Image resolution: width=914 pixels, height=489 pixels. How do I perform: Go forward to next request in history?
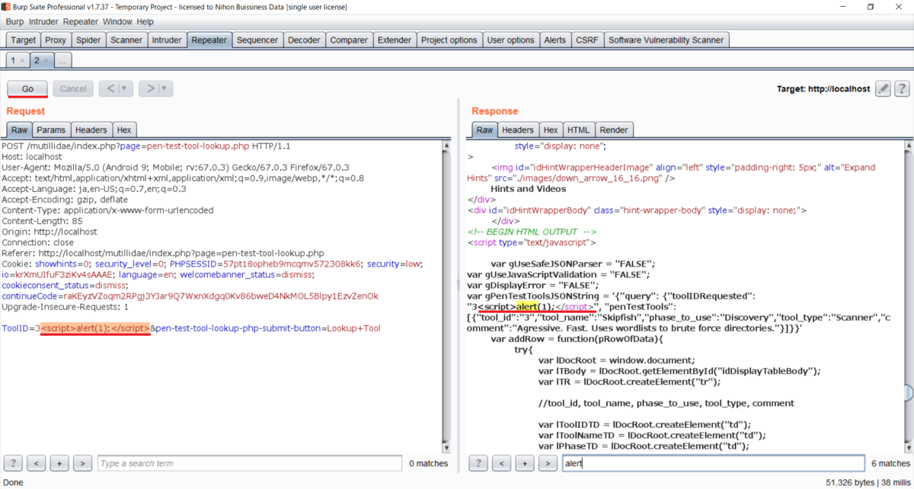[150, 88]
